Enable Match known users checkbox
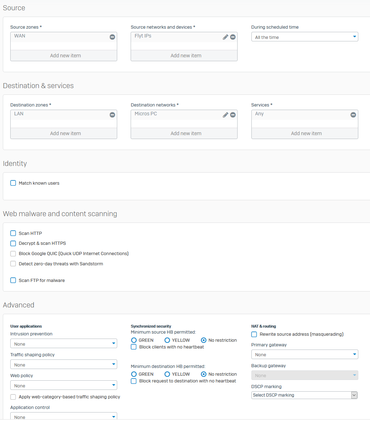The height and width of the screenshot is (421, 370). [13, 183]
